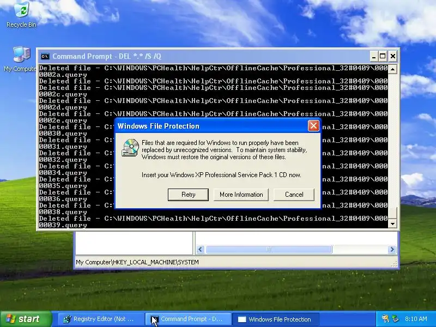The height and width of the screenshot is (327, 436).
Task: Switch to Windows File Protection taskbar button
Action: point(275,319)
